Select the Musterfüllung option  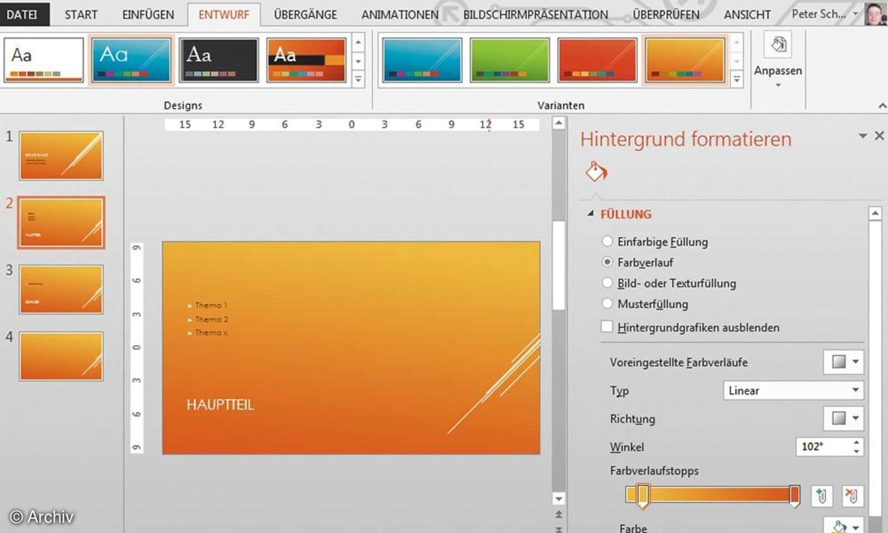click(x=607, y=303)
